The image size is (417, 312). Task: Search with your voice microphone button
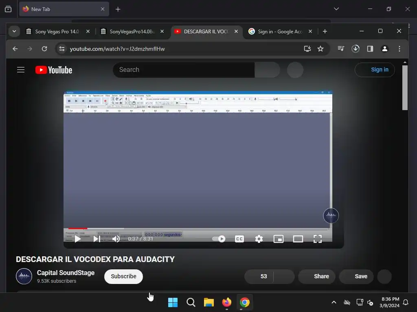pos(295,70)
